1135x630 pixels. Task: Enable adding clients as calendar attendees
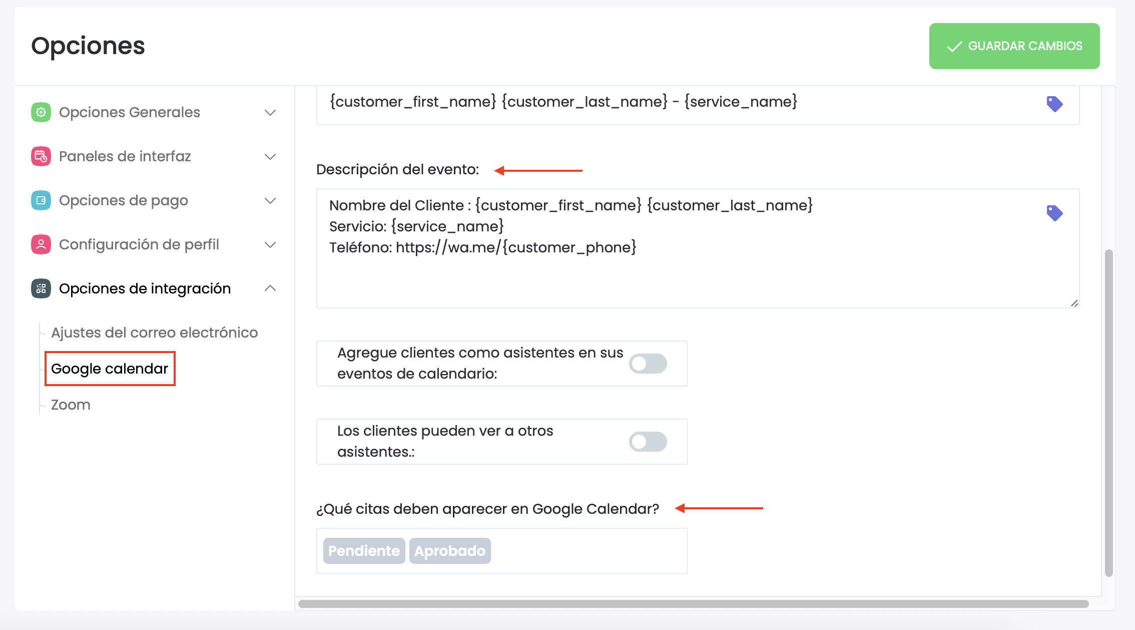tap(648, 364)
